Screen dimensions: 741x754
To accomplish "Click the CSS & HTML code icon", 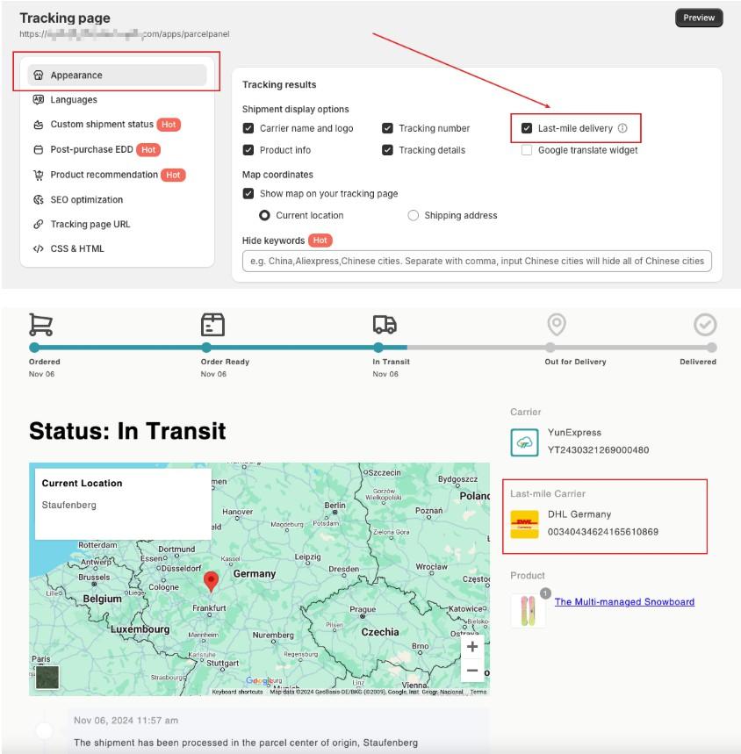I will tap(39, 248).
